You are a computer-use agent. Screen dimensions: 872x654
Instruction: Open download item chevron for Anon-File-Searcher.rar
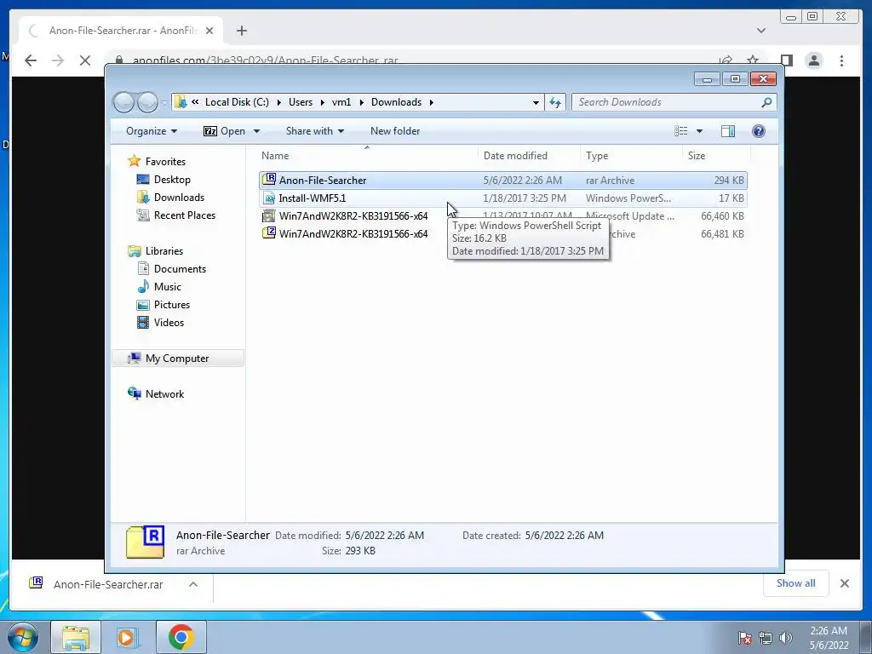193,584
